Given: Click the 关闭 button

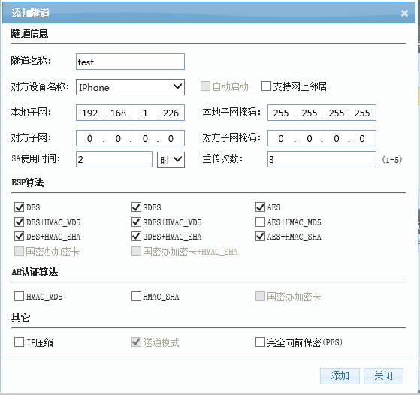Looking at the screenshot, I should (383, 376).
